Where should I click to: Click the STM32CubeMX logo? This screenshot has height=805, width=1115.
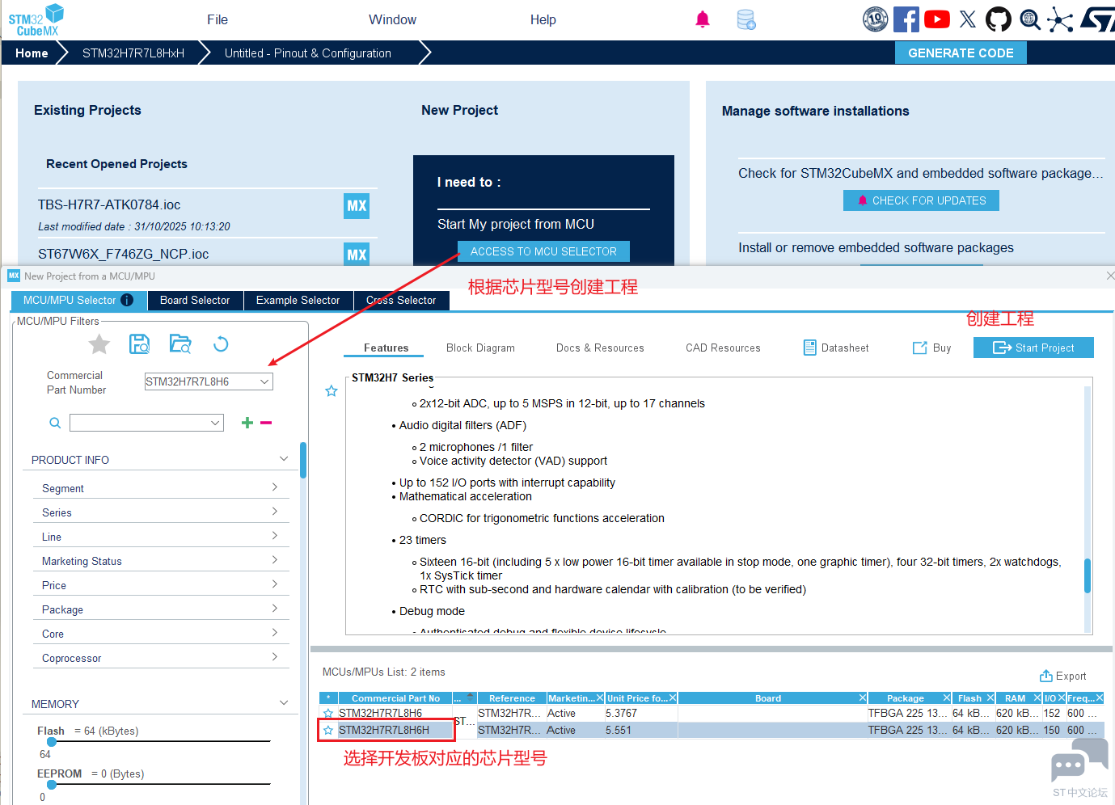click(36, 19)
